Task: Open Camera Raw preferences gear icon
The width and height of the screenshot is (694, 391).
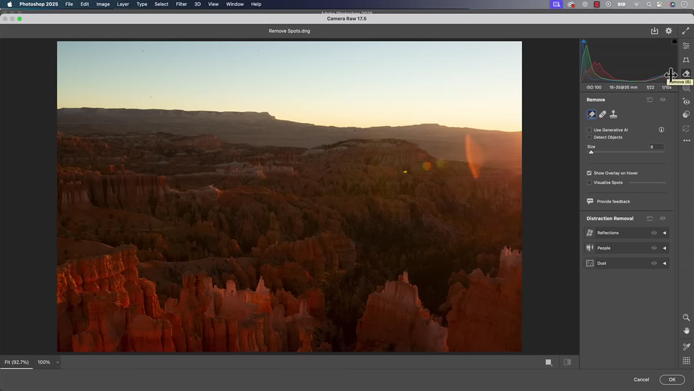Action: (669, 31)
